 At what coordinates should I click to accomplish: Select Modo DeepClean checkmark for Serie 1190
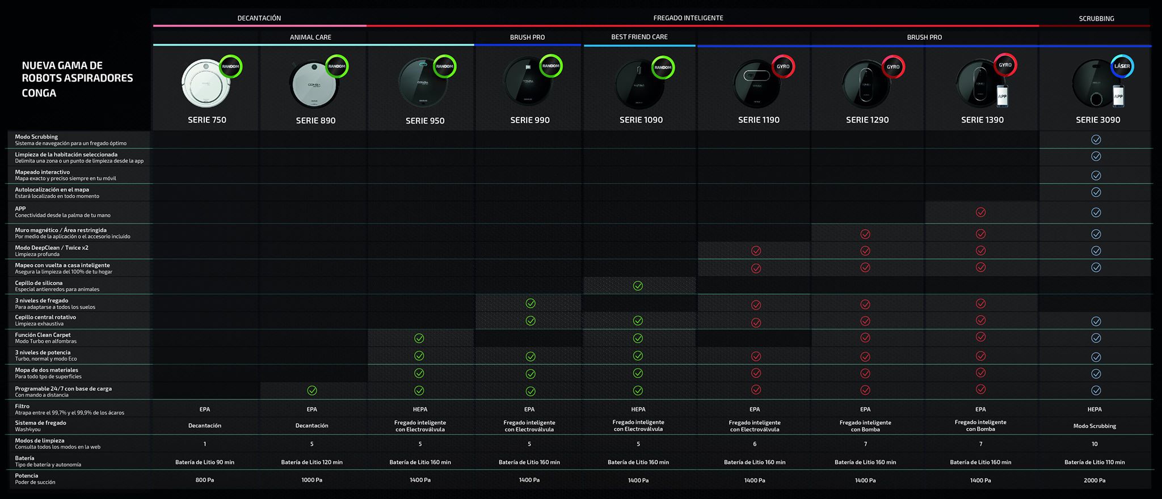[756, 251]
